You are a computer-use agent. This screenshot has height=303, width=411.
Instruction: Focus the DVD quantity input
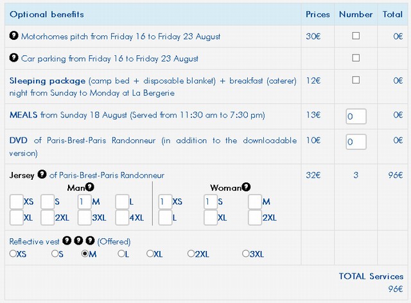point(356,141)
